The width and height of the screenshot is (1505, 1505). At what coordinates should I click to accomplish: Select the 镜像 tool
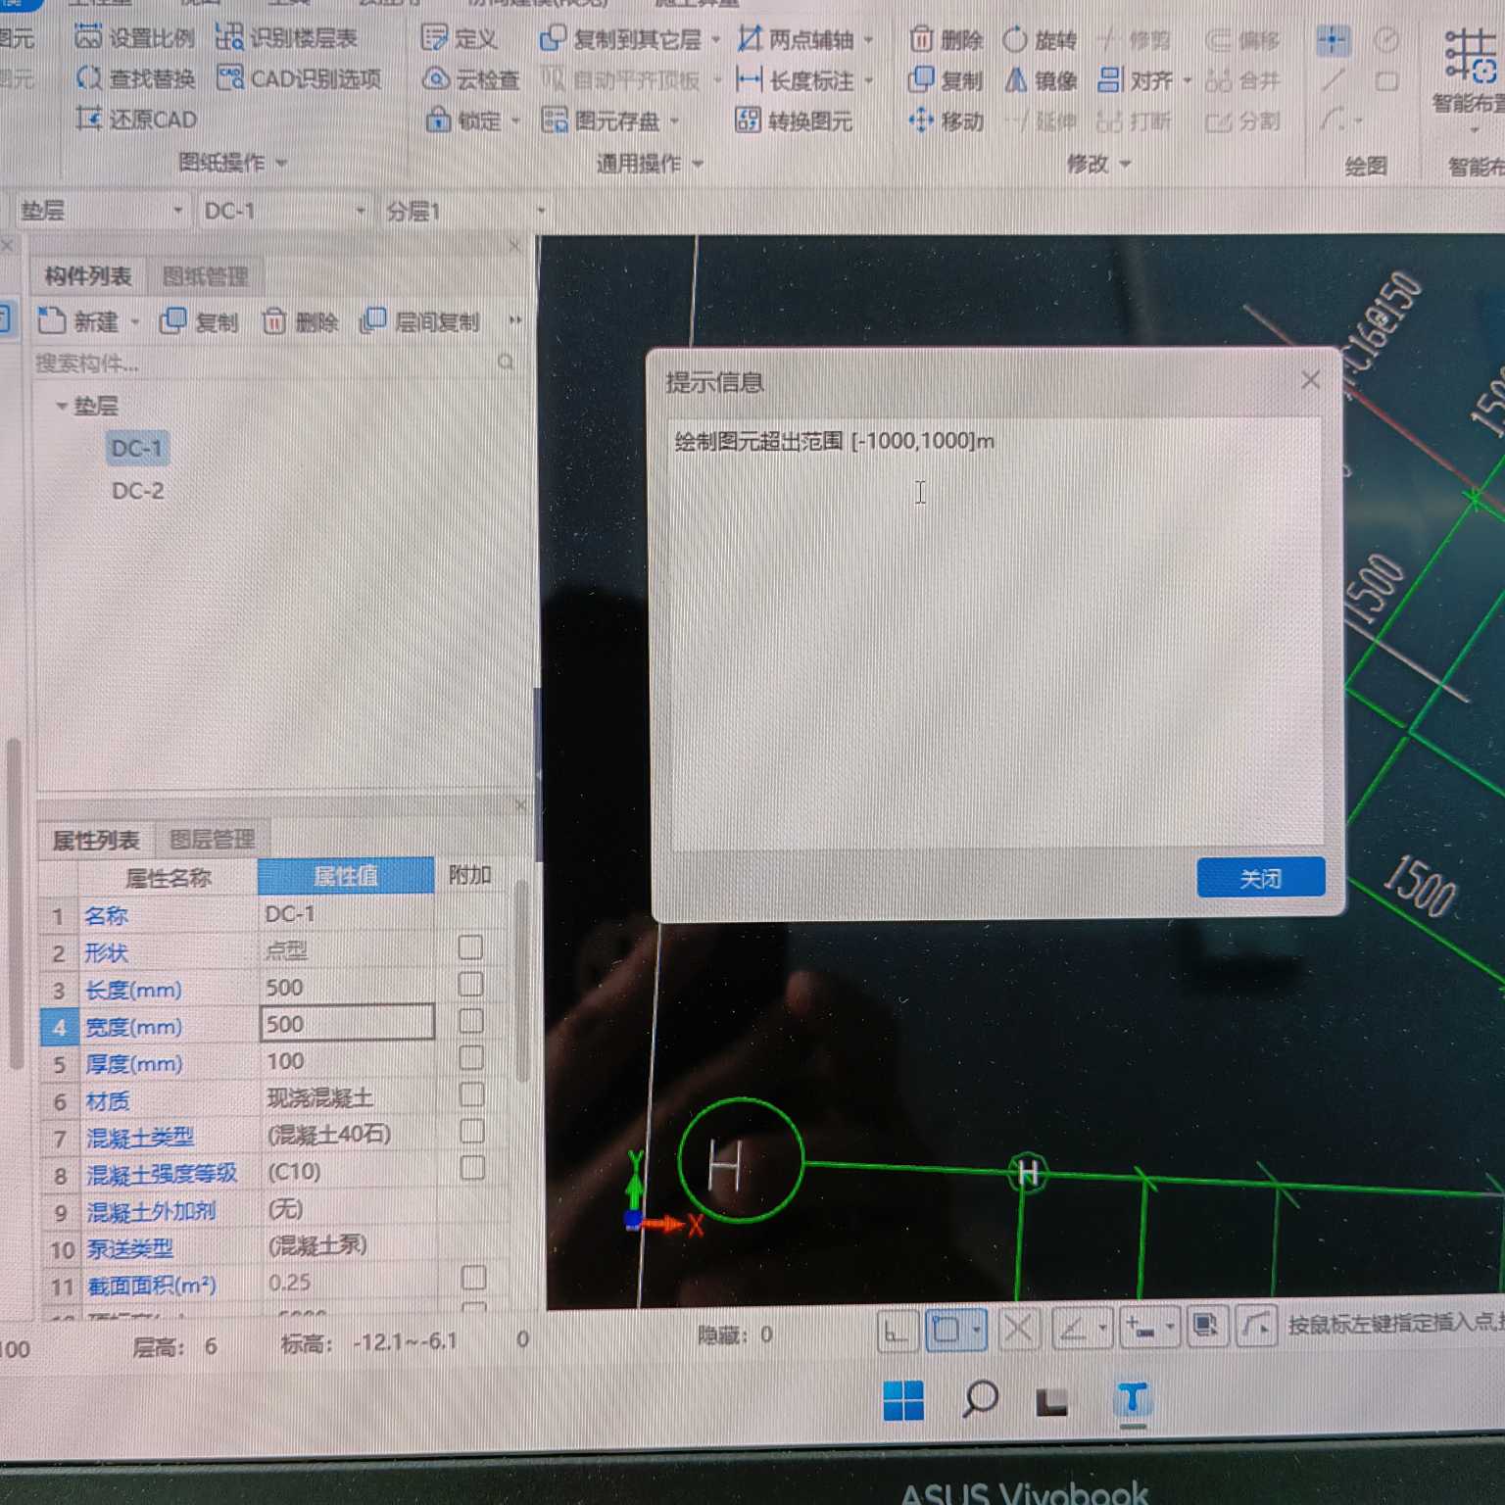click(1040, 80)
